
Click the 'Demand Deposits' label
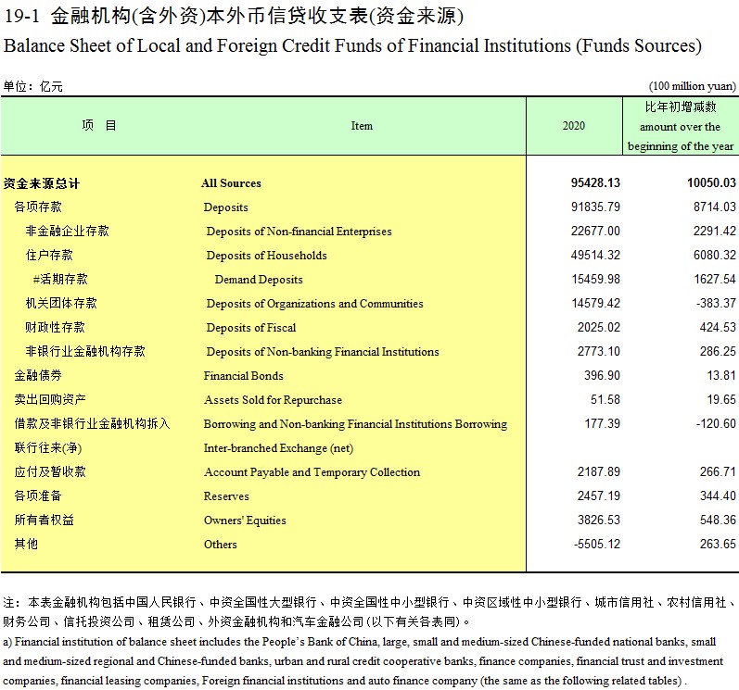[x=259, y=279]
